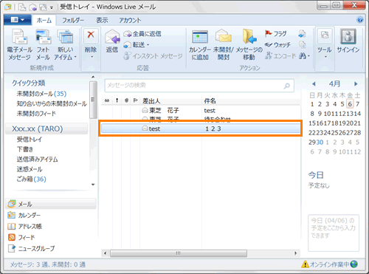Click the horizontal scrollbar right arrow
The height and width of the screenshot is (274, 369).
click(296, 253)
